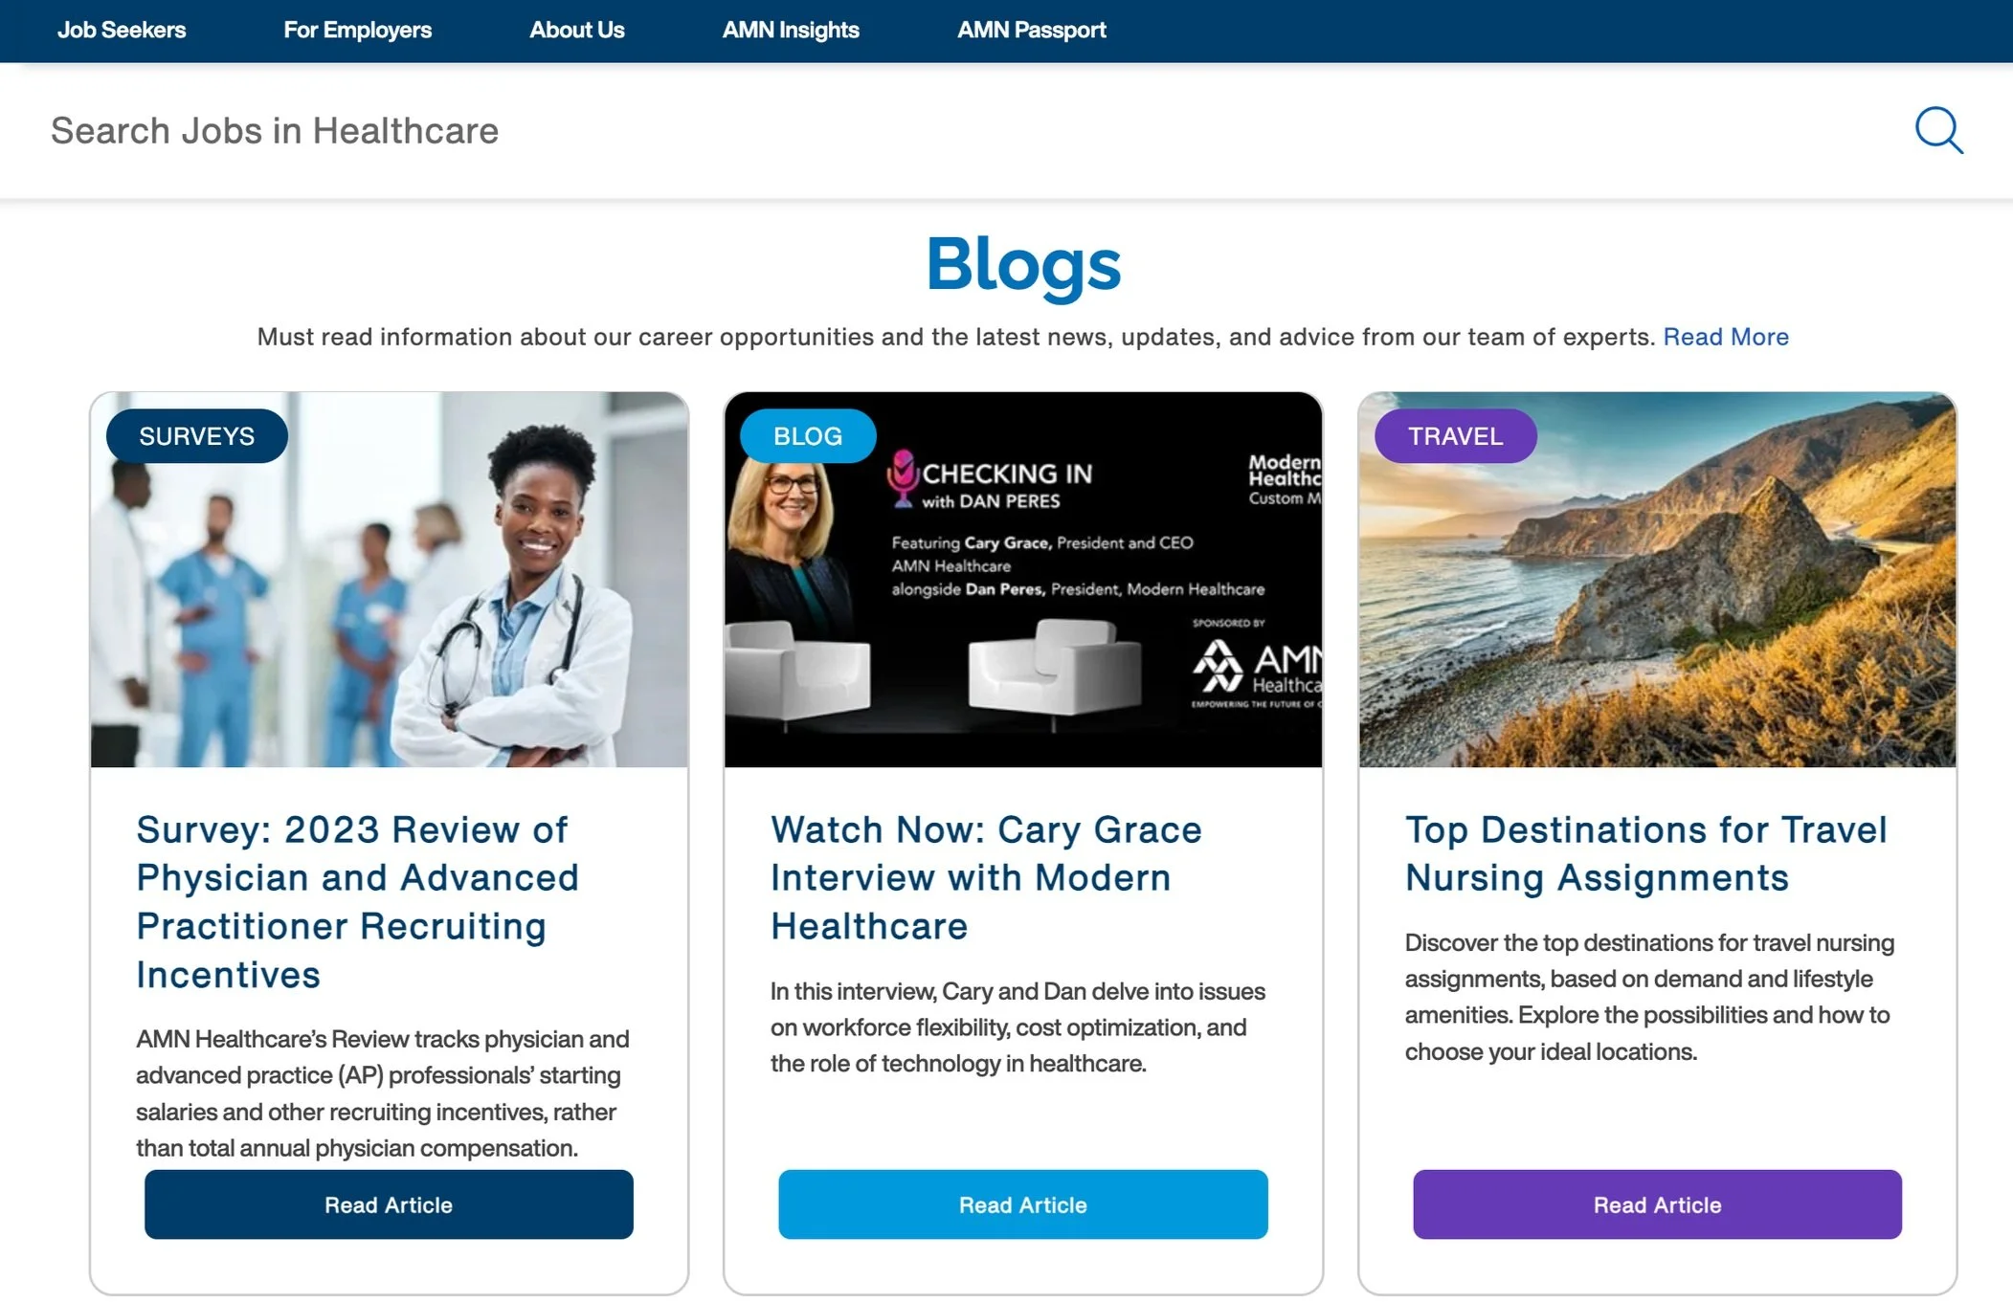Click the SURVEYS category badge
This screenshot has width=2013, height=1302.
196,436
